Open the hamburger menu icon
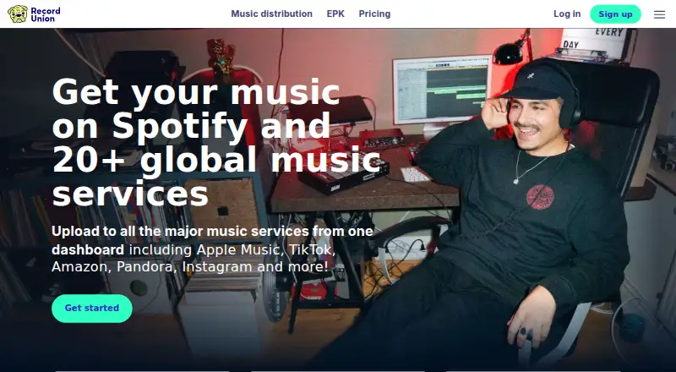Viewport: 676px width, 372px height. 659,14
